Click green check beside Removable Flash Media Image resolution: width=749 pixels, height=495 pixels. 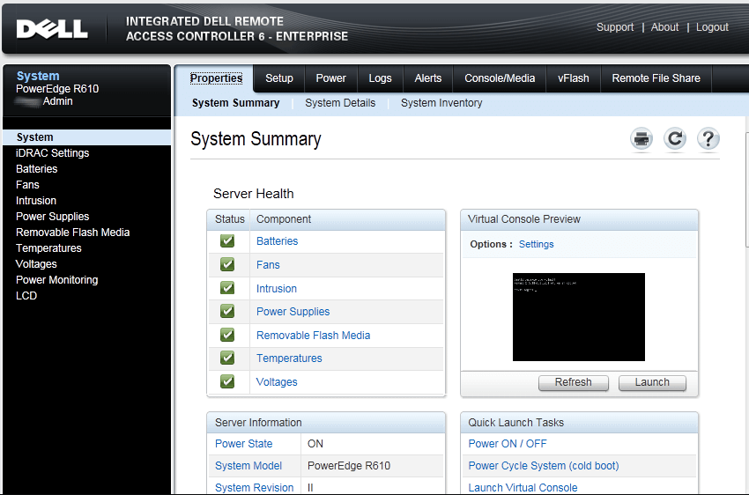[227, 335]
